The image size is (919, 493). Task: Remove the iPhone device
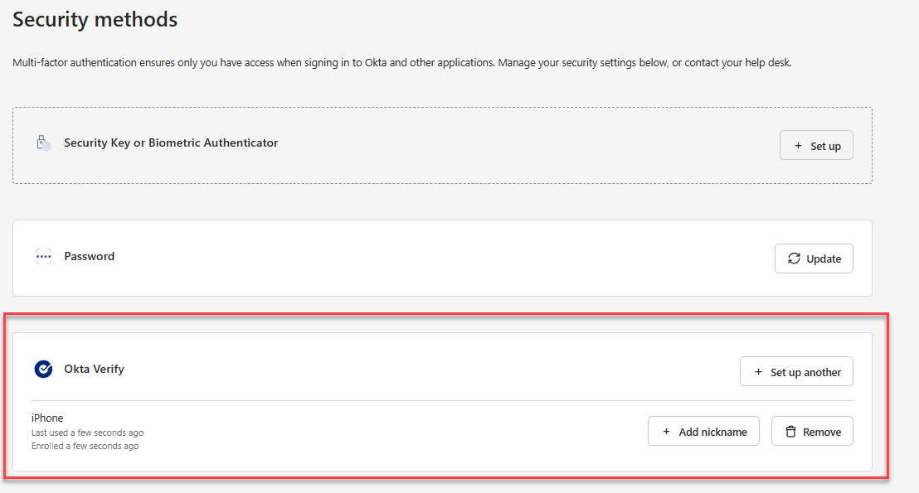[x=812, y=431]
